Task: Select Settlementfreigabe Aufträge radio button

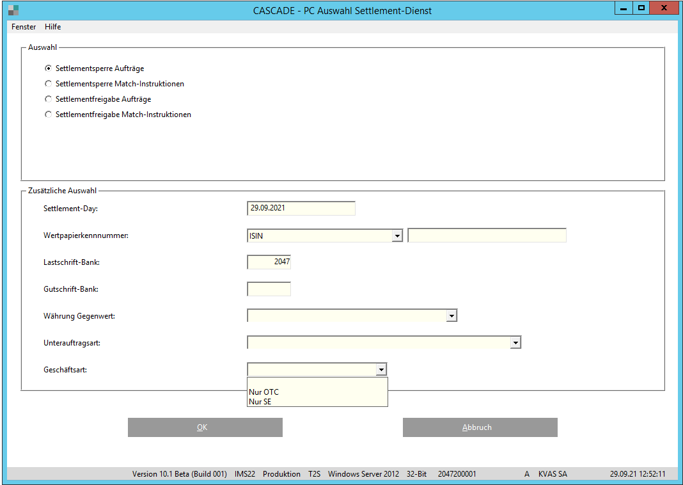Action: pyautogui.click(x=48, y=99)
